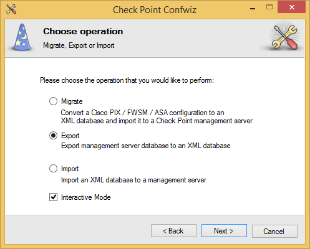Click the Export management server database description
The image size is (310, 249).
(146, 146)
